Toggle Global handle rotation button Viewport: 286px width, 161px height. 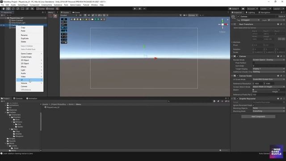click(50, 8)
